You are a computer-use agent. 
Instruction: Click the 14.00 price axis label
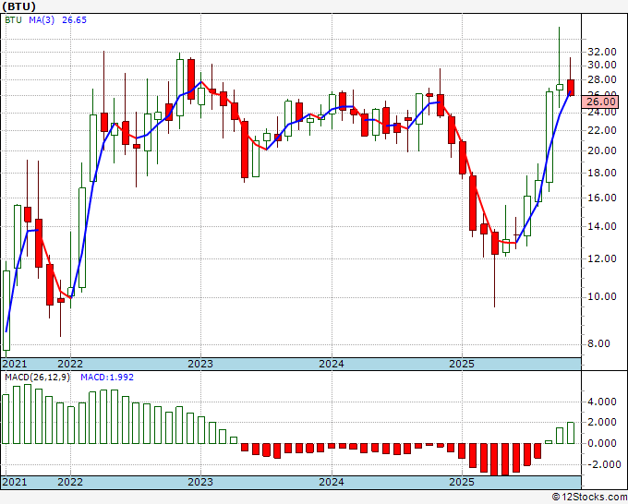(602, 226)
